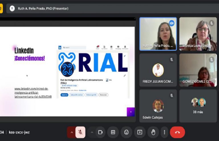Turn on closed captions
The width and height of the screenshot is (219, 141).
(113, 132)
